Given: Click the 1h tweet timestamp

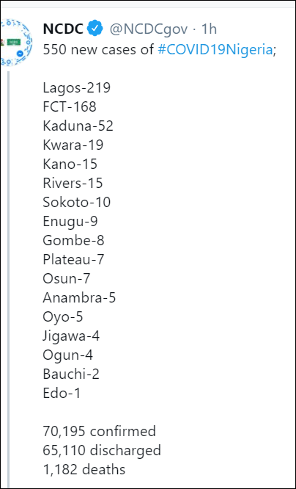Looking at the screenshot, I should (209, 29).
